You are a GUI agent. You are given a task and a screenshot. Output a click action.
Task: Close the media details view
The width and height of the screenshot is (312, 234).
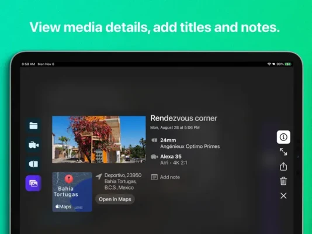(283, 195)
